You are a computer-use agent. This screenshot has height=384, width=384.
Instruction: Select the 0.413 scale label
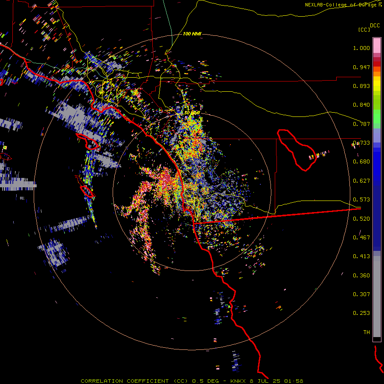pyautogui.click(x=361, y=256)
